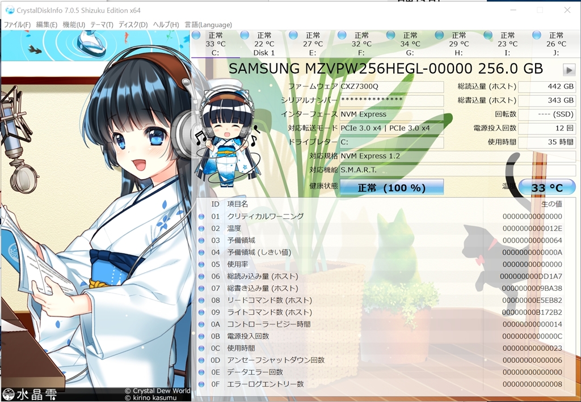Click the 生の値 column header
This screenshot has height=402, width=581.
tap(551, 204)
